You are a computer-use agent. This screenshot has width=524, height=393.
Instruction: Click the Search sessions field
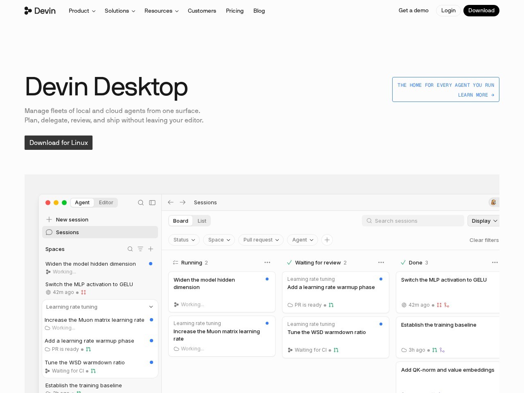pos(413,221)
